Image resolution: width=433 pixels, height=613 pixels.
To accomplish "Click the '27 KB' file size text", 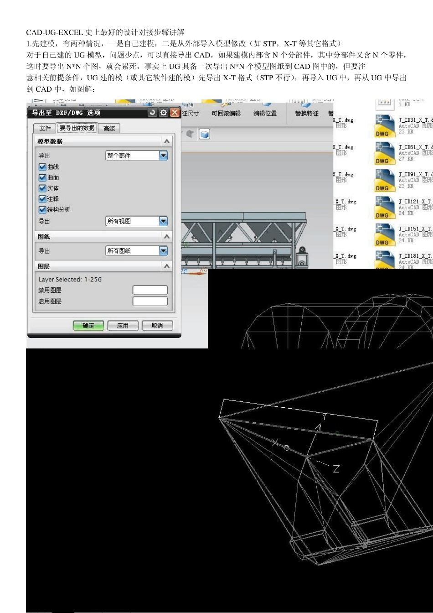I will [406, 159].
